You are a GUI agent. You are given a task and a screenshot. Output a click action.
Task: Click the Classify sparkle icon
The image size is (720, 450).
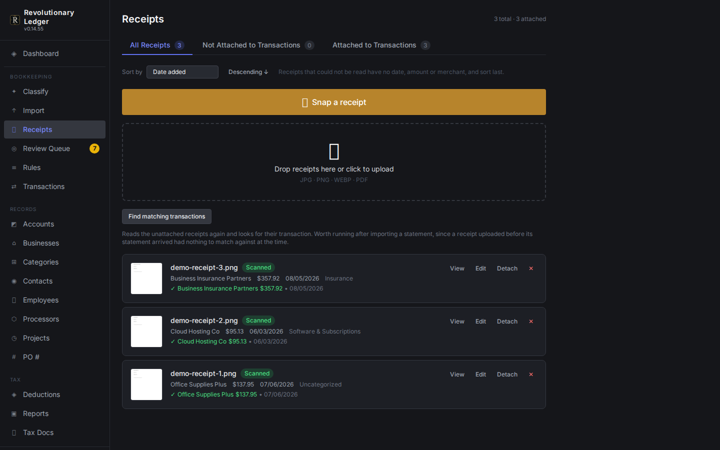(x=14, y=91)
